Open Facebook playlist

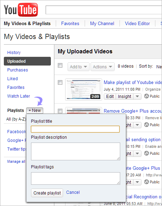[x=17, y=132]
